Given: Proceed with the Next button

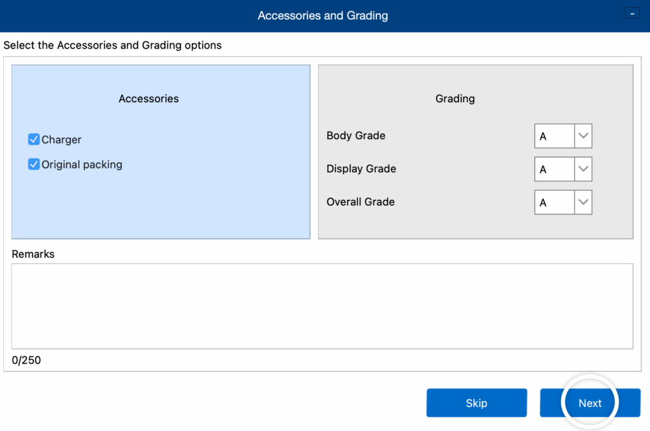Looking at the screenshot, I should pos(590,403).
